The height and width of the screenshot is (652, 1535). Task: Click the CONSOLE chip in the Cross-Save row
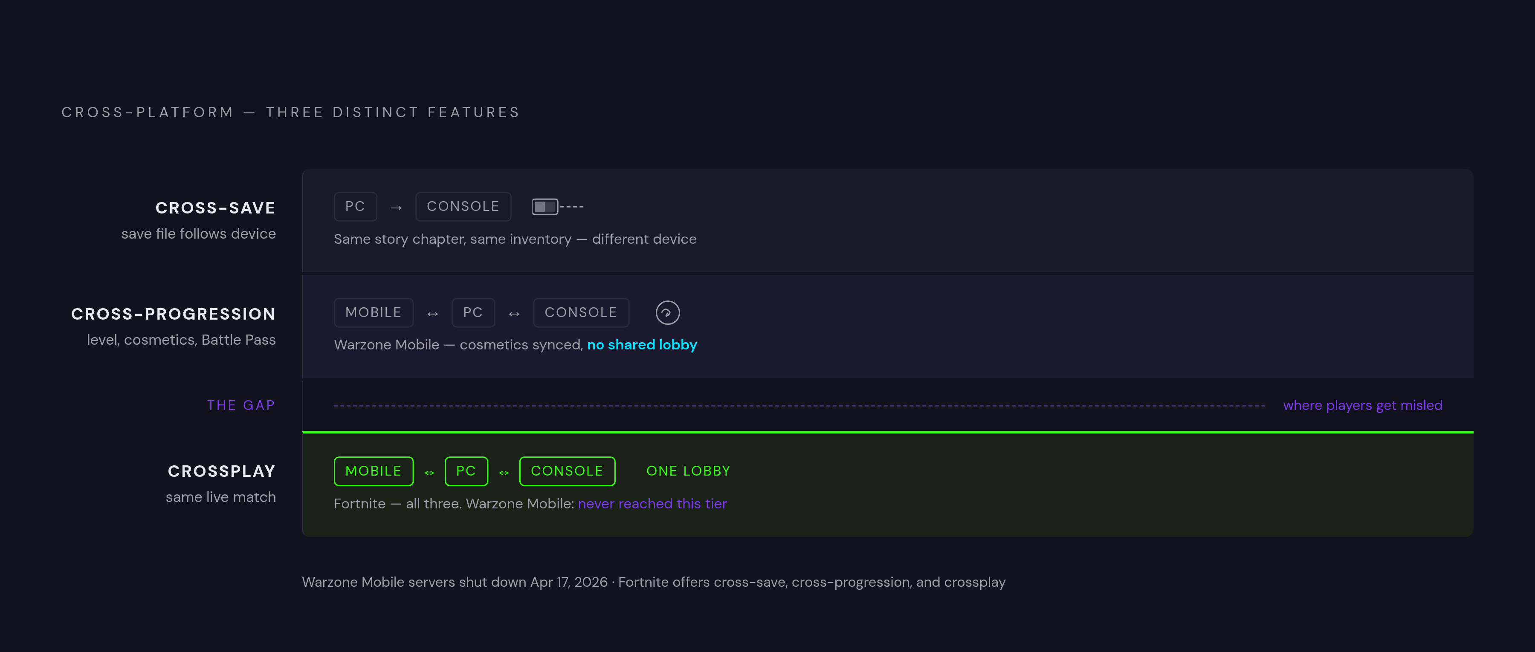[x=463, y=207]
